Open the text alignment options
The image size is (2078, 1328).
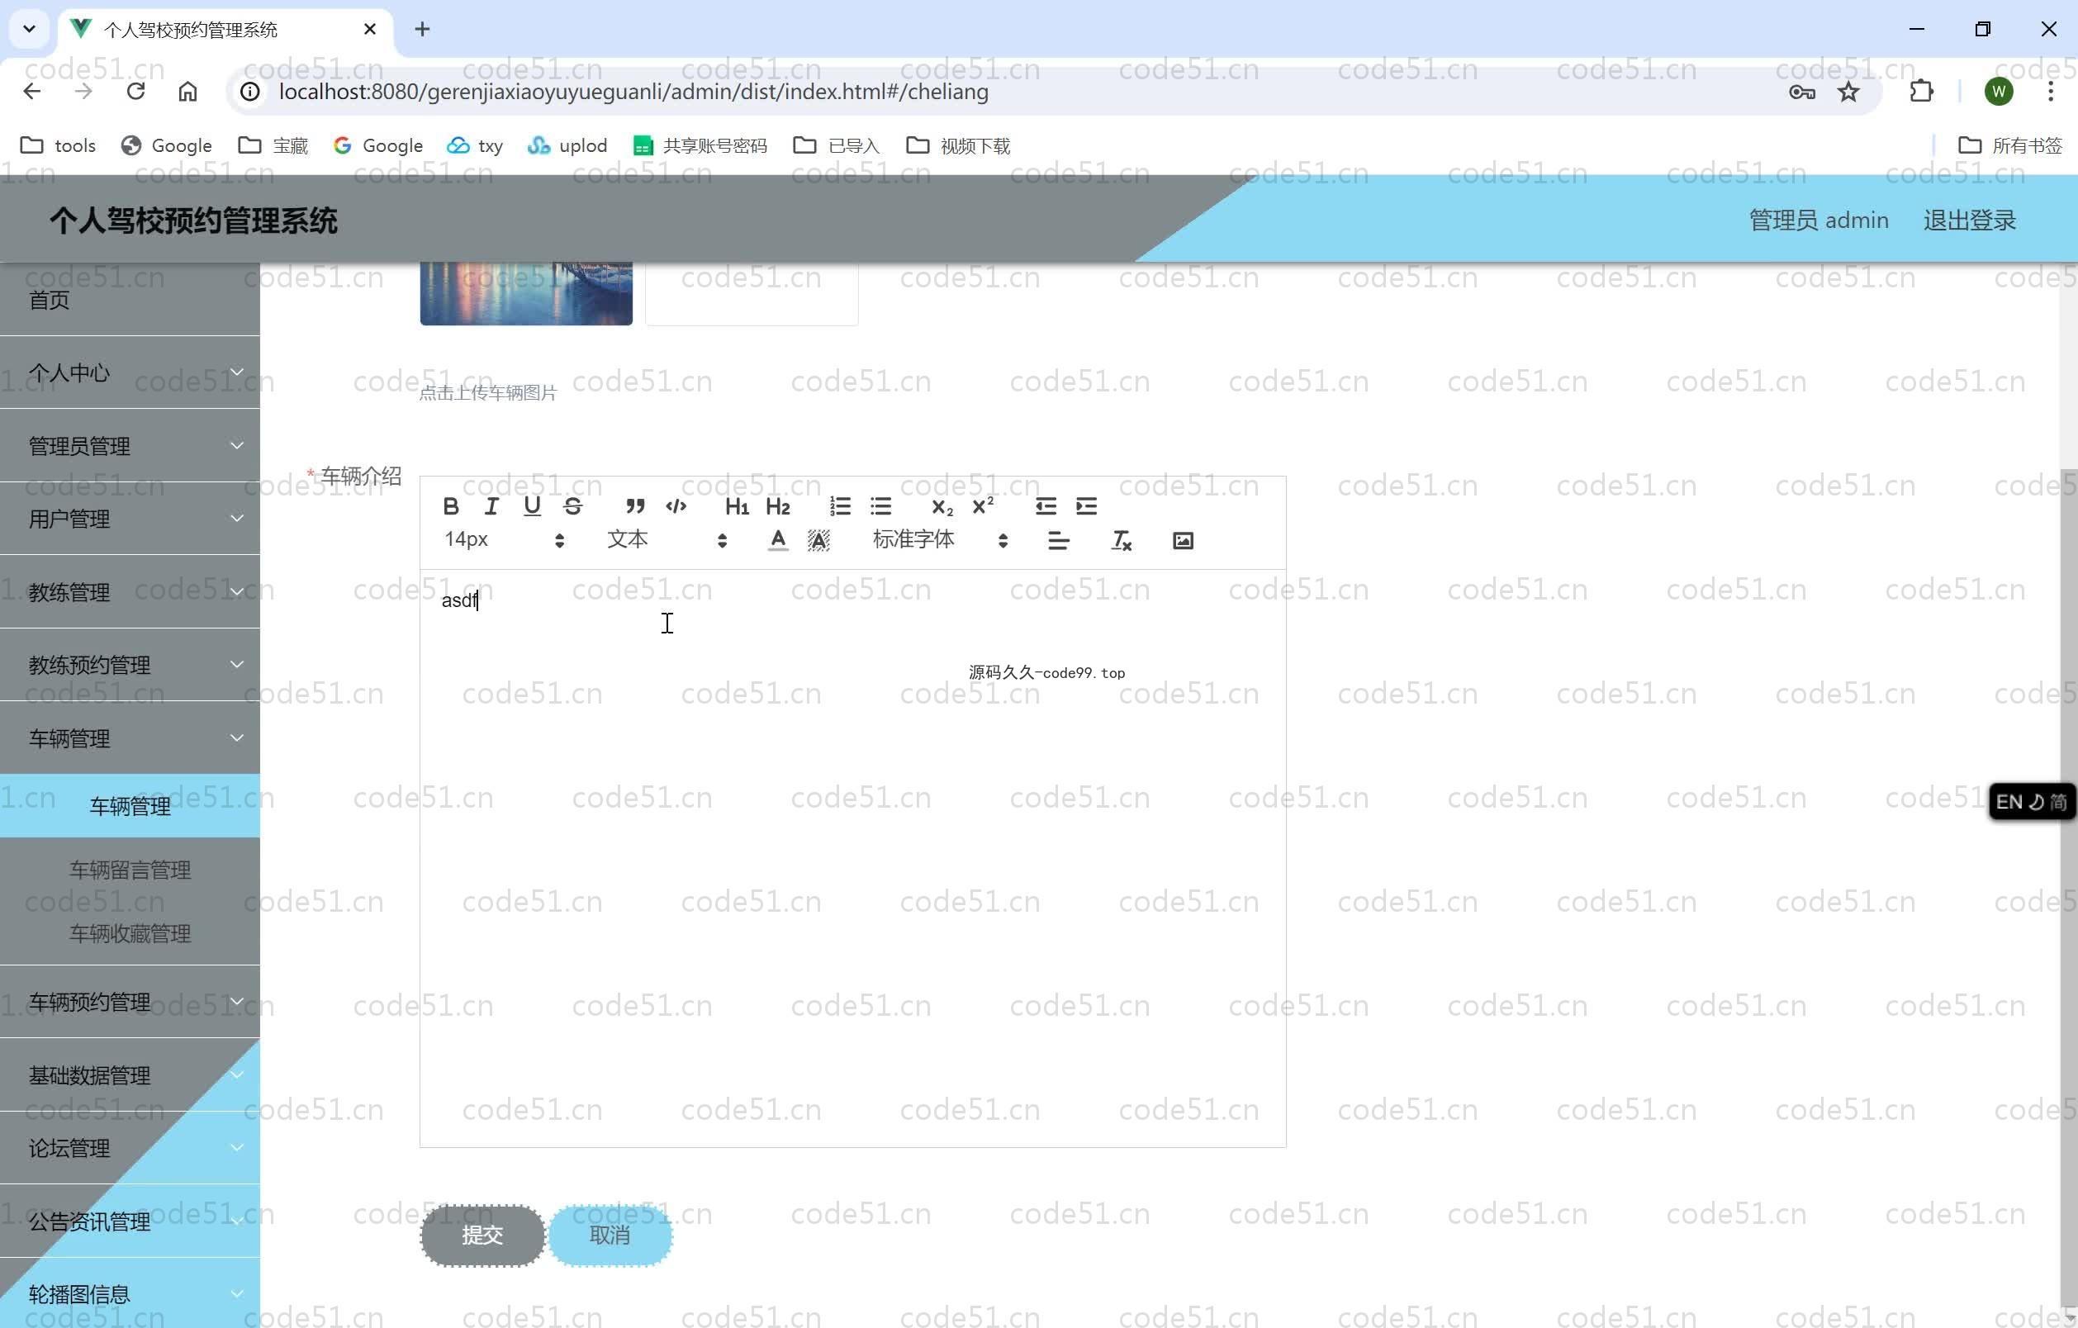coord(1058,541)
